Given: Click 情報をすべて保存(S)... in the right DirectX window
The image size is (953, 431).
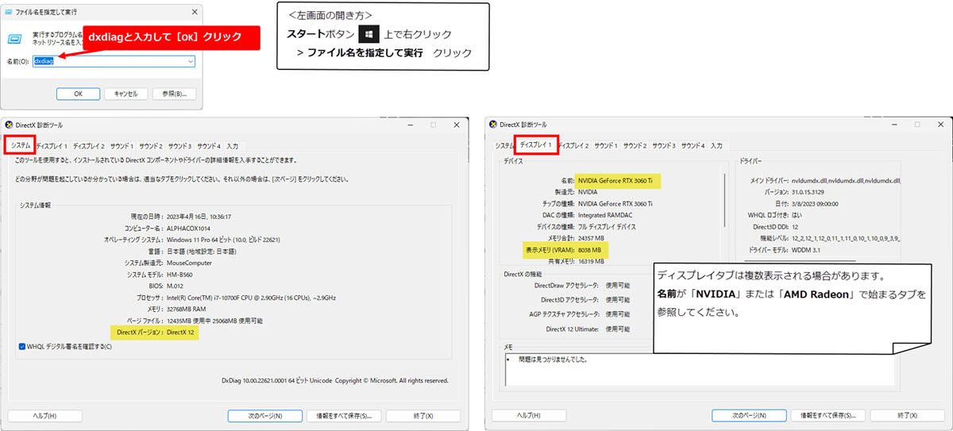Looking at the screenshot, I should click(x=828, y=415).
